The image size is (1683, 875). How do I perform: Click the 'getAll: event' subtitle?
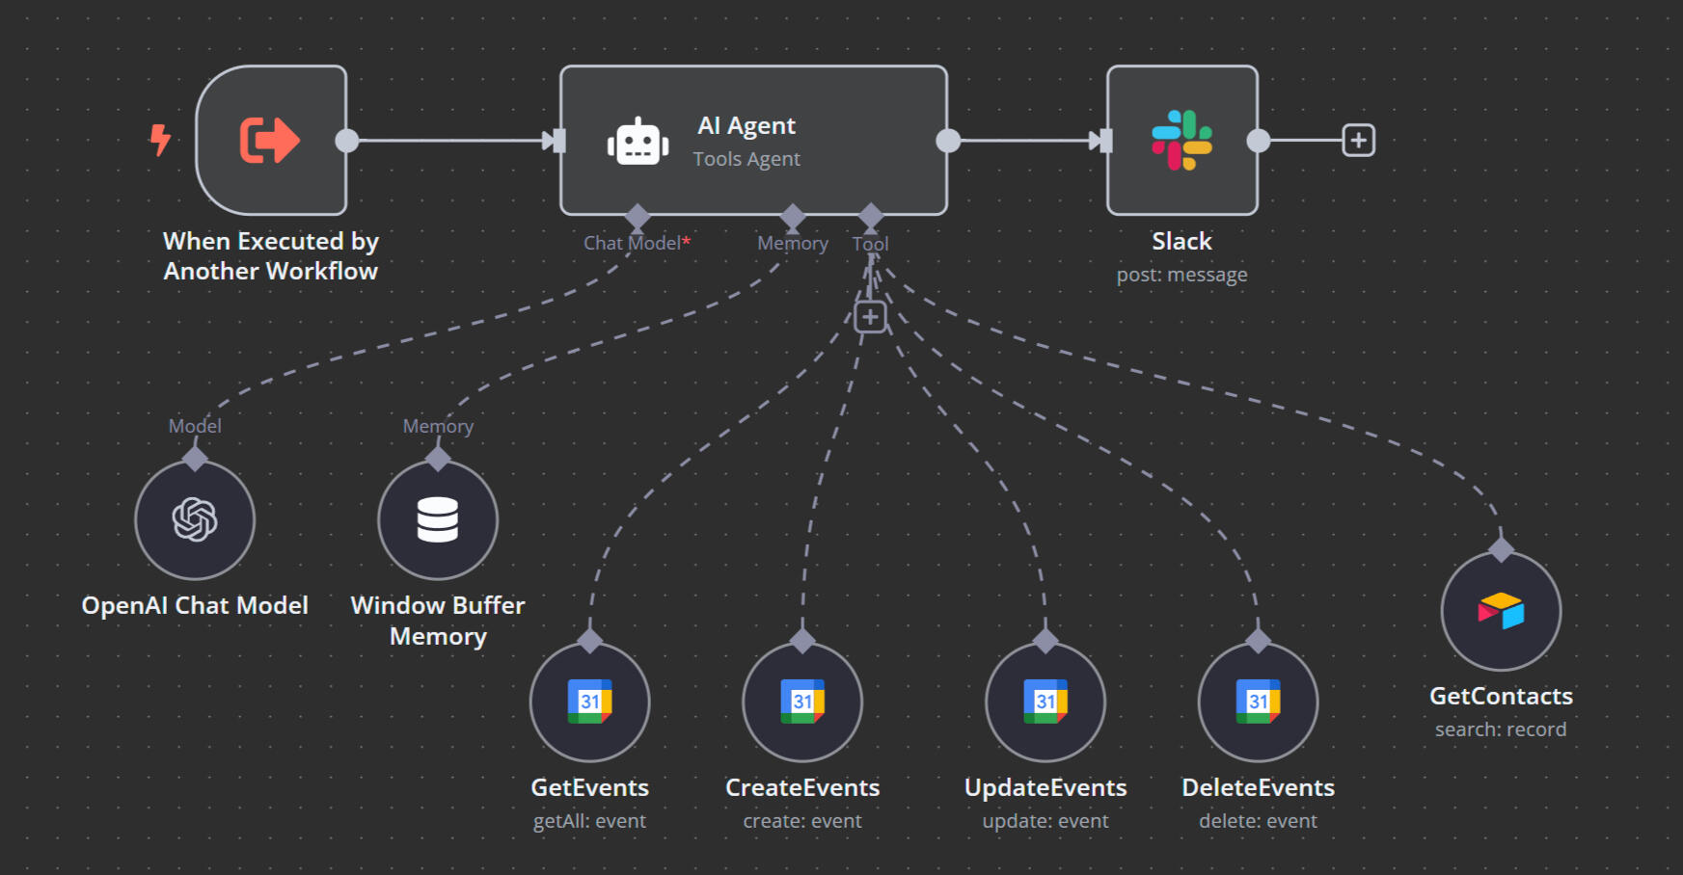(x=590, y=821)
